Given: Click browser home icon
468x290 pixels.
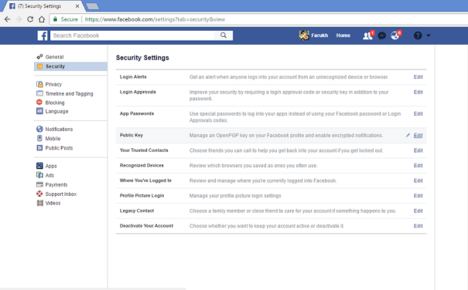Looking at the screenshot, I should [41, 19].
